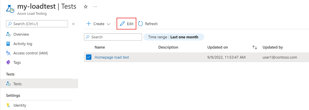The image size is (309, 110).
Task: Sort by Updated on arrows
Action: point(255,47)
